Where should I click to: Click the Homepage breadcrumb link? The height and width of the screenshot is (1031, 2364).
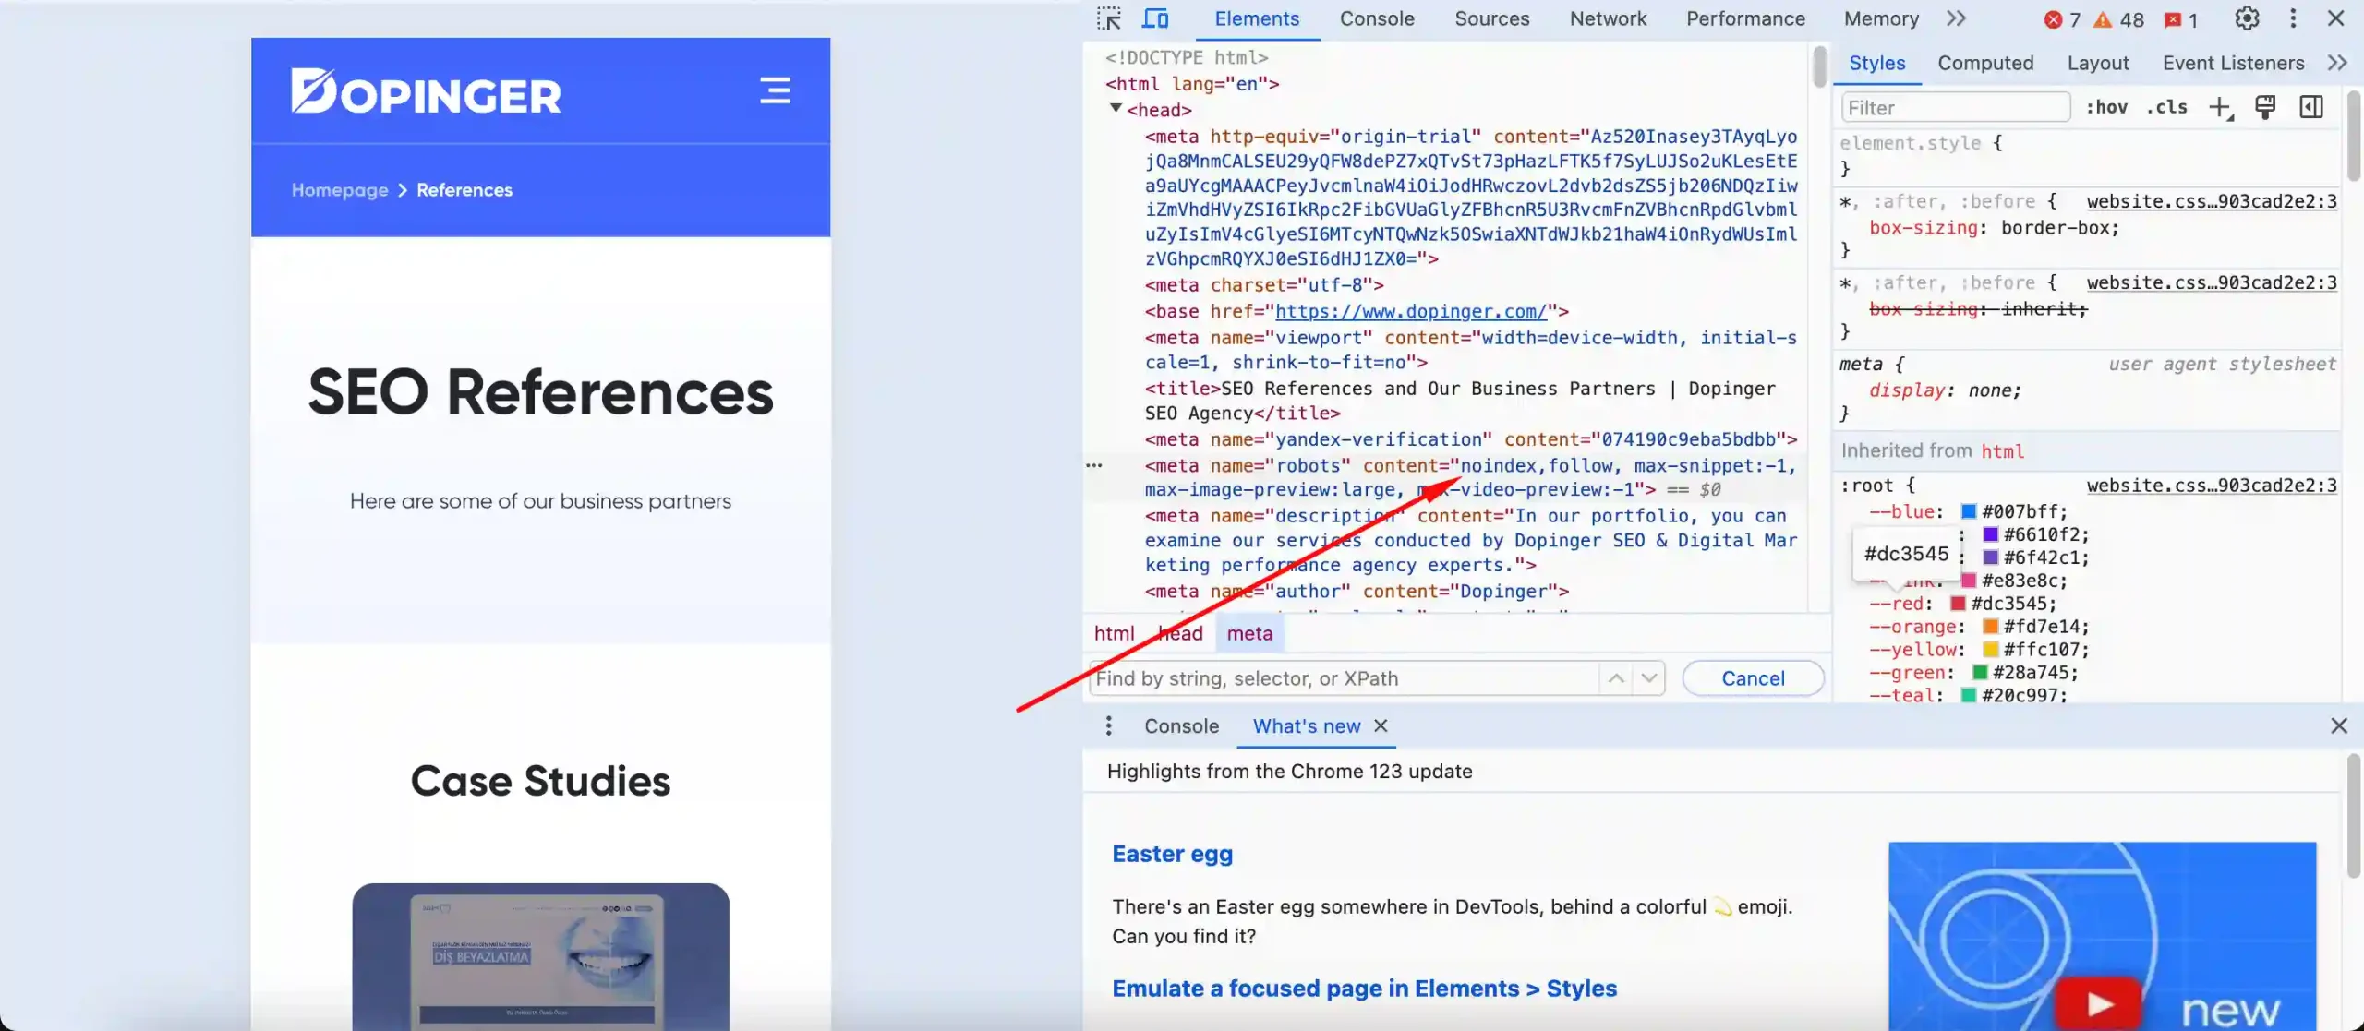[x=340, y=189]
